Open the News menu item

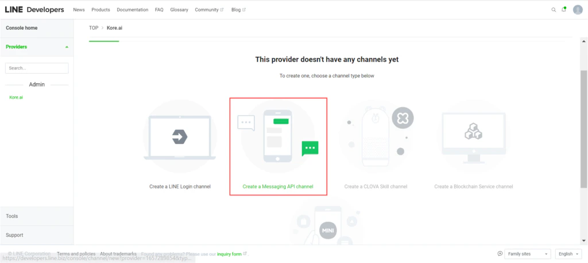79,10
